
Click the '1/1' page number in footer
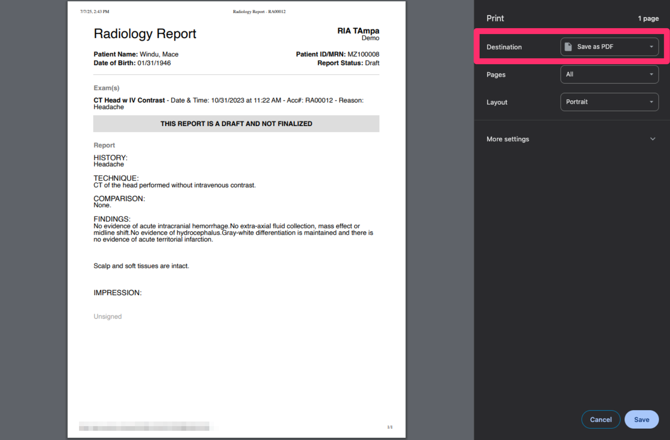(x=390, y=427)
